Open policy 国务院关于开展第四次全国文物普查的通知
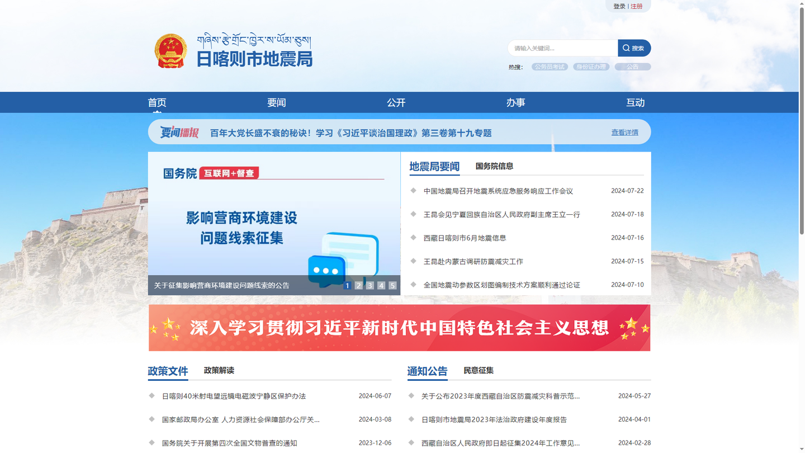Viewport: 805px width, 453px height. click(x=230, y=443)
